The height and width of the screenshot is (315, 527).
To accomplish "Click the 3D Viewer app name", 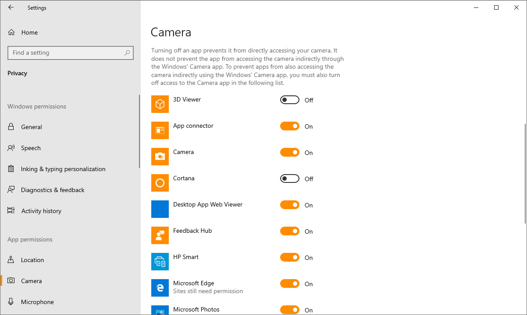I will pyautogui.click(x=187, y=99).
